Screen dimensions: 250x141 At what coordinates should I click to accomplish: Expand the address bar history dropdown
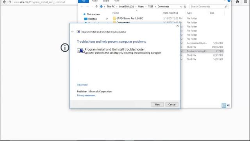[x=181, y=7]
